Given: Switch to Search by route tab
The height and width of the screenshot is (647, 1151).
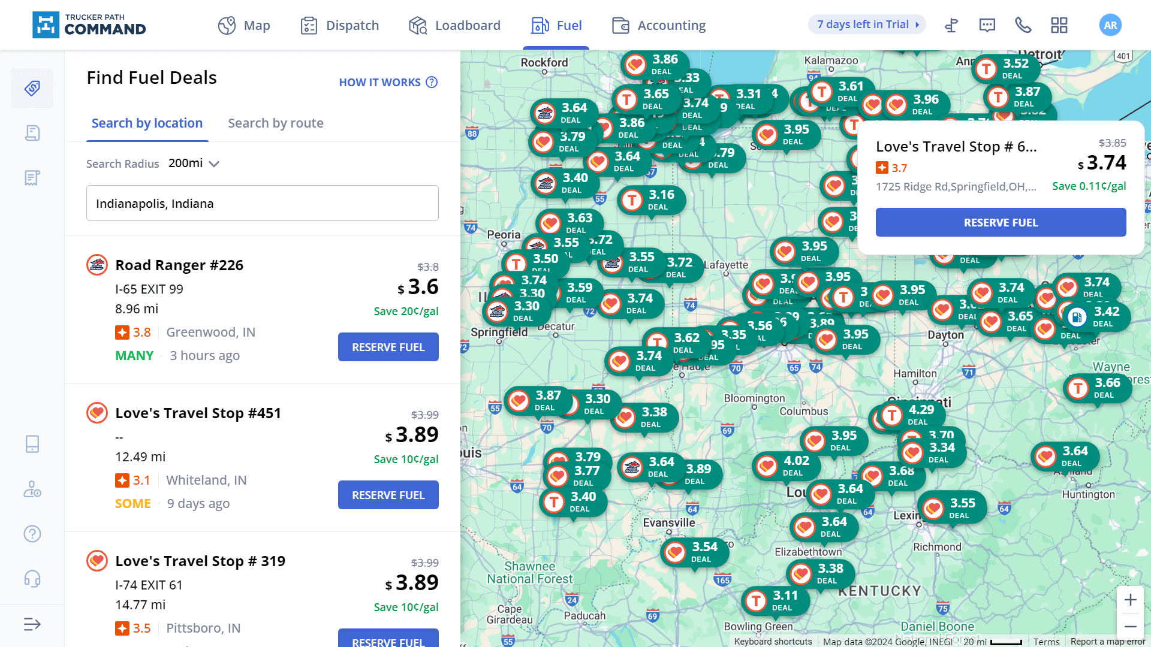Looking at the screenshot, I should [x=275, y=123].
